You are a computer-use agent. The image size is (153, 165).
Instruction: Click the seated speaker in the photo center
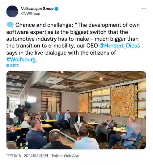tap(78, 122)
